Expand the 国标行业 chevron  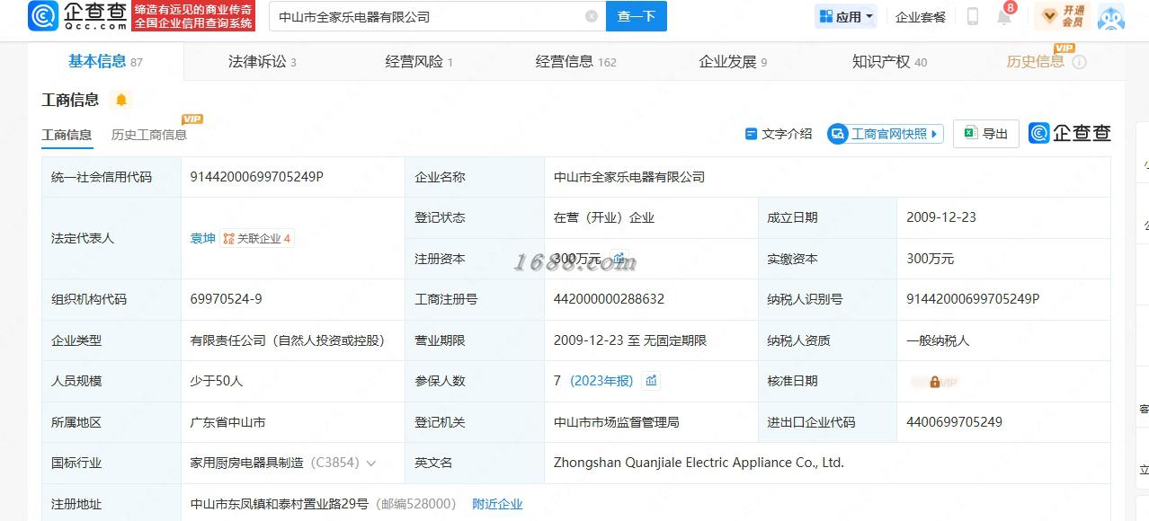pyautogui.click(x=371, y=464)
